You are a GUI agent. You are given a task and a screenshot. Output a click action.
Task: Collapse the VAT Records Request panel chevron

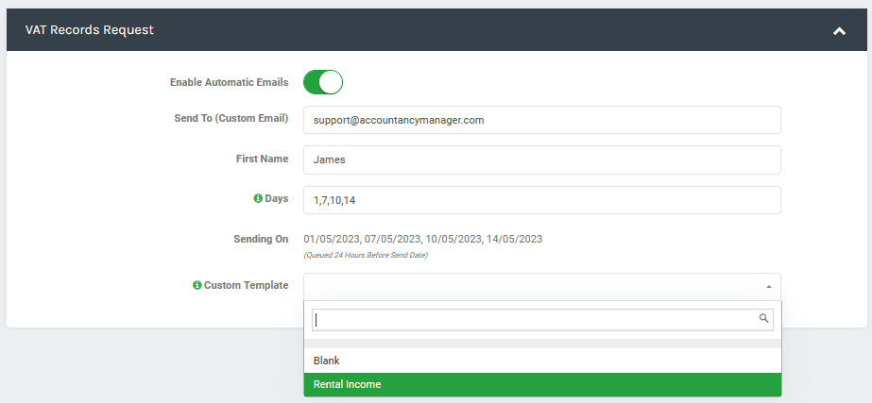click(x=839, y=31)
